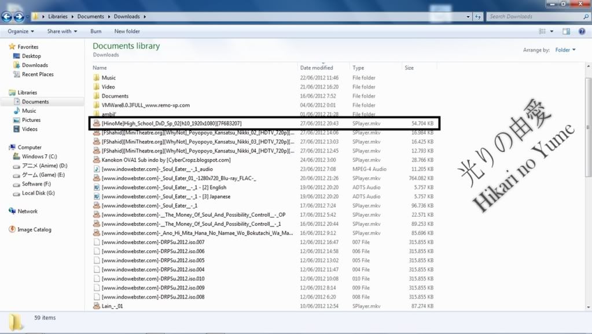
Task: Click the Search Downloads input box
Action: point(532,17)
